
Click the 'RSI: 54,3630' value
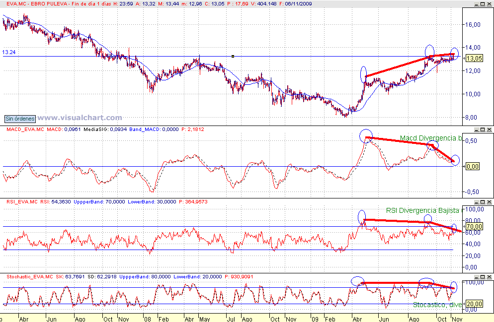tap(56, 201)
